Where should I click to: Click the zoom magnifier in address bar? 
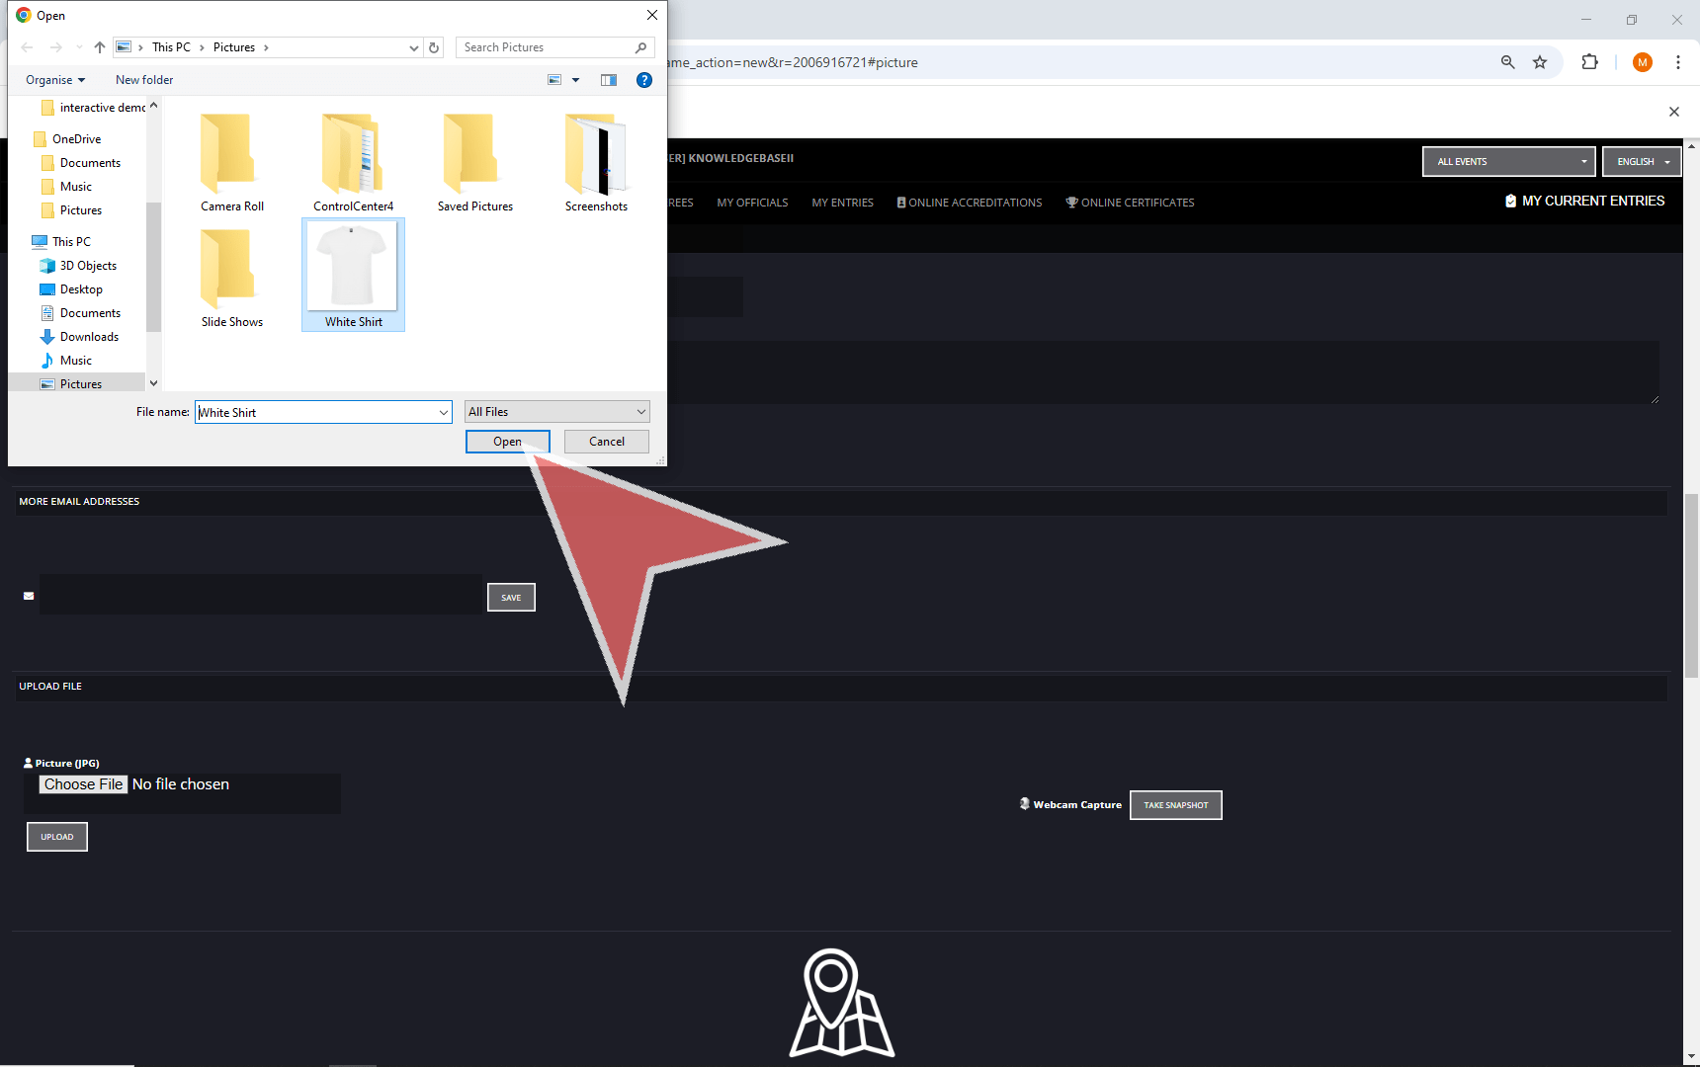(x=1508, y=62)
